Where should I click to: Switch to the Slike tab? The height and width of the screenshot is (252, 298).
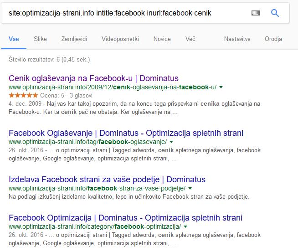(x=40, y=39)
